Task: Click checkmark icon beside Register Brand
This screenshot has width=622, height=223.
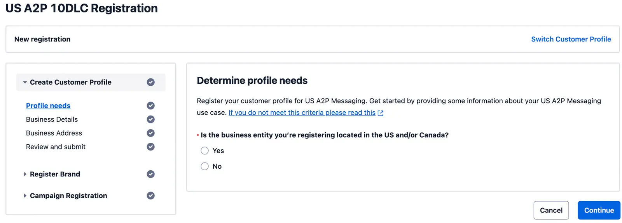Action: click(x=151, y=174)
